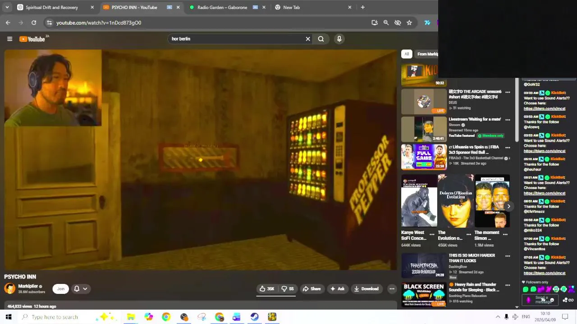Open options for Kanye West short
Screen dimensions: 577x324
click(x=432, y=234)
